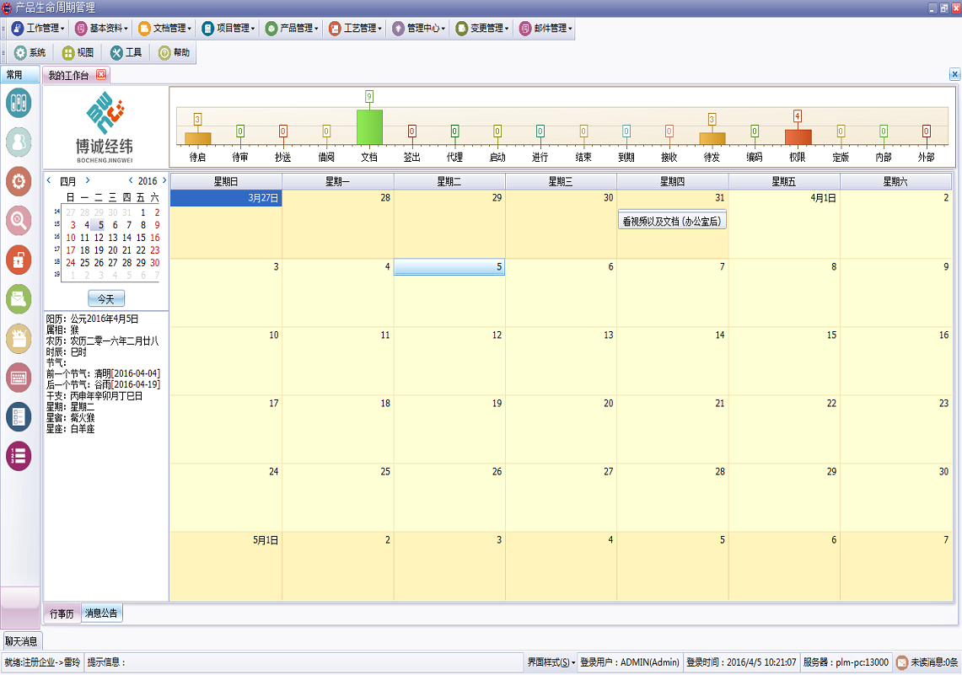This screenshot has width=962, height=675.
Task: Select April 19 in the mini calendar
Action: point(99,249)
